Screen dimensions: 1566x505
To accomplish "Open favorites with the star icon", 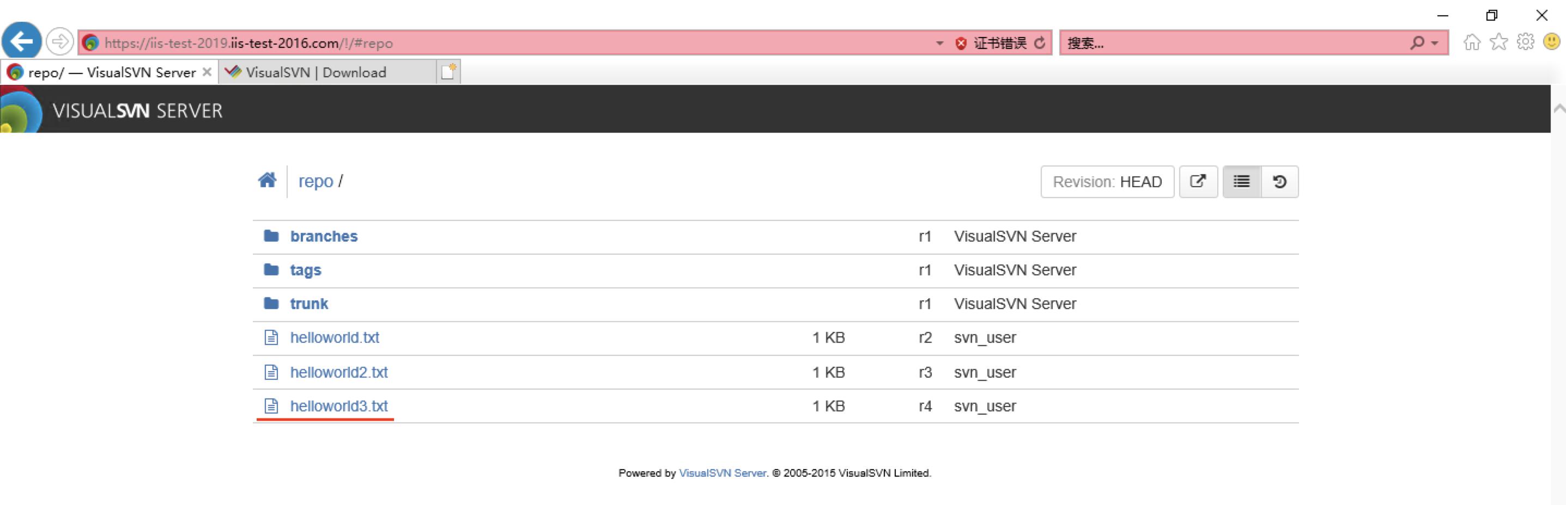I will click(x=1498, y=42).
